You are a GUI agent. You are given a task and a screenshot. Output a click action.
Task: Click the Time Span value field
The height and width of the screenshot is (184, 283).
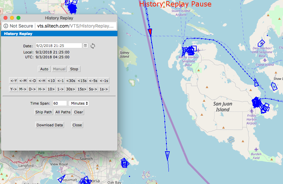coord(60,103)
